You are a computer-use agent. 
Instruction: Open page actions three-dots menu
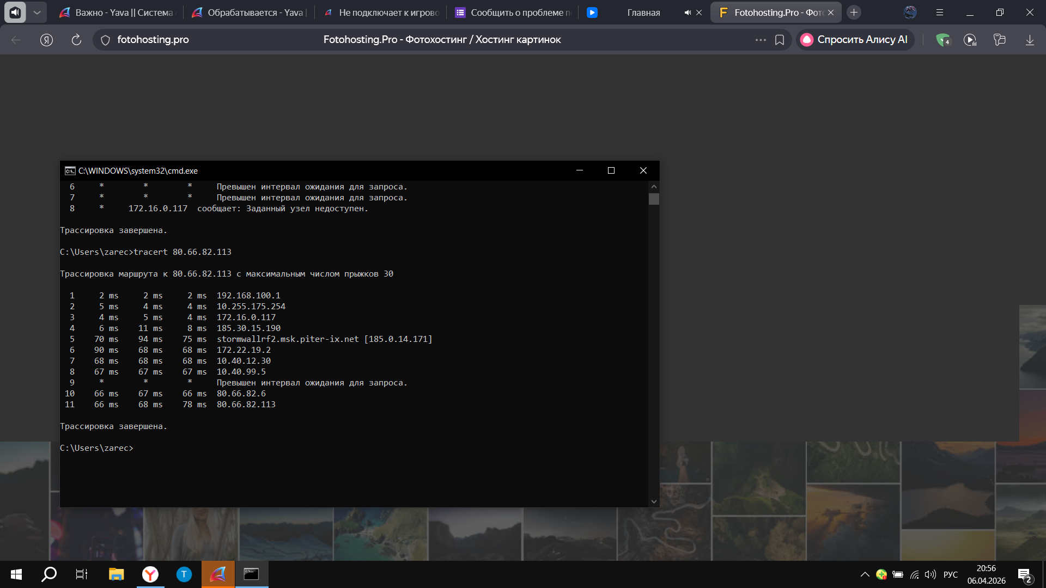761,40
